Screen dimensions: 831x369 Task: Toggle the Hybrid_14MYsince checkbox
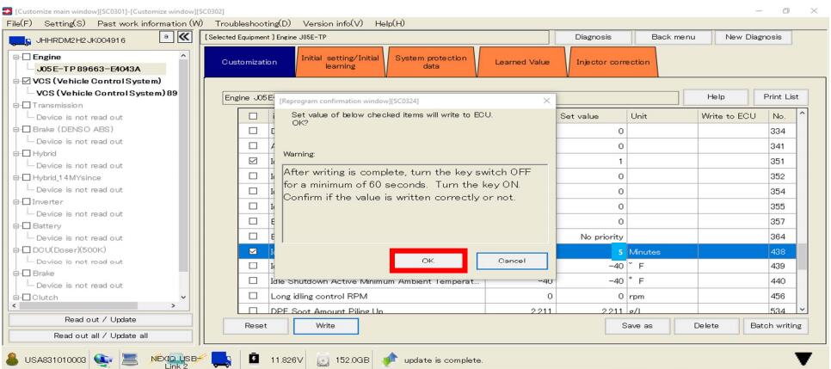point(27,177)
